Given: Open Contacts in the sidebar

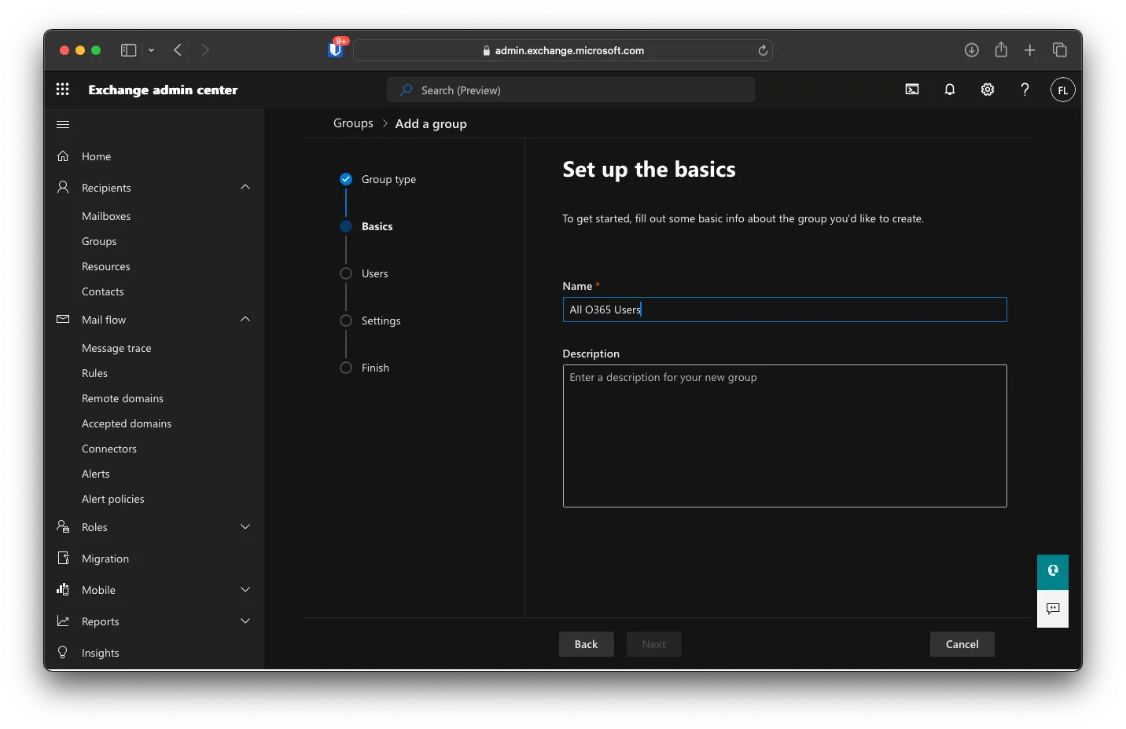Looking at the screenshot, I should point(103,291).
